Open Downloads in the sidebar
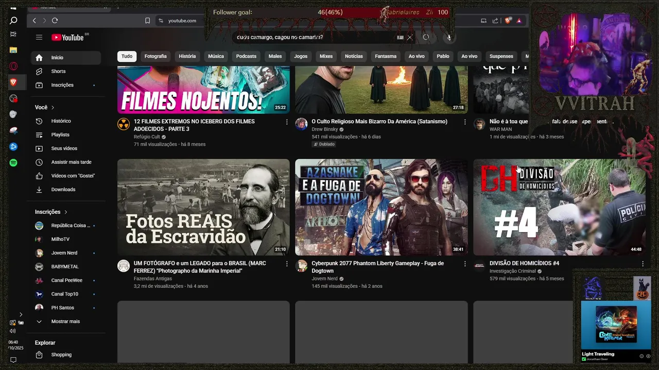The width and height of the screenshot is (659, 370). click(x=66, y=190)
